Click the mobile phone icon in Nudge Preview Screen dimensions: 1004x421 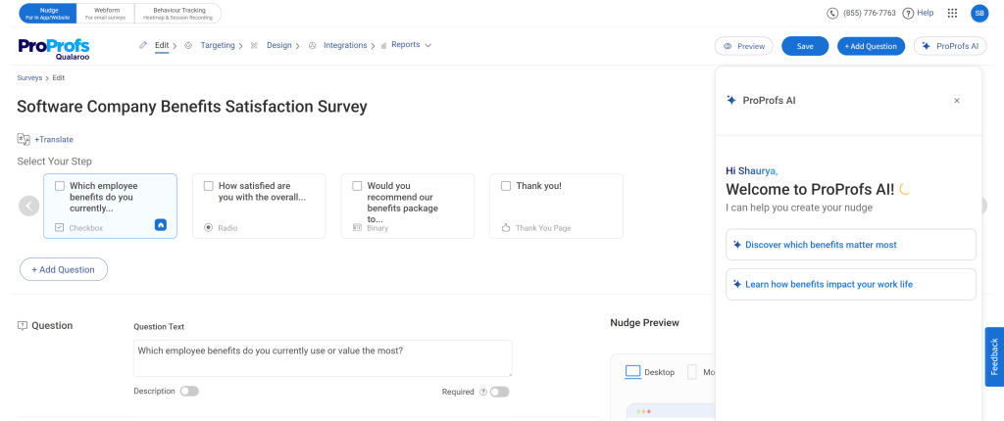691,372
